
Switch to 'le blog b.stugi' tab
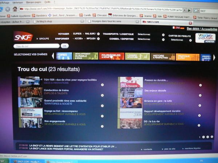tap(59, 21)
